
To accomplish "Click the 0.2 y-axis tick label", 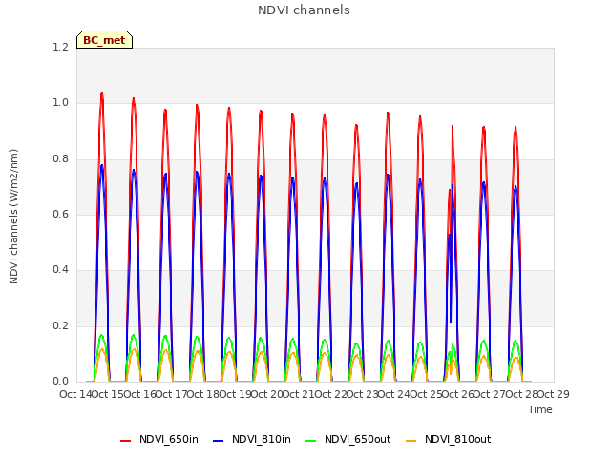I will point(60,325).
